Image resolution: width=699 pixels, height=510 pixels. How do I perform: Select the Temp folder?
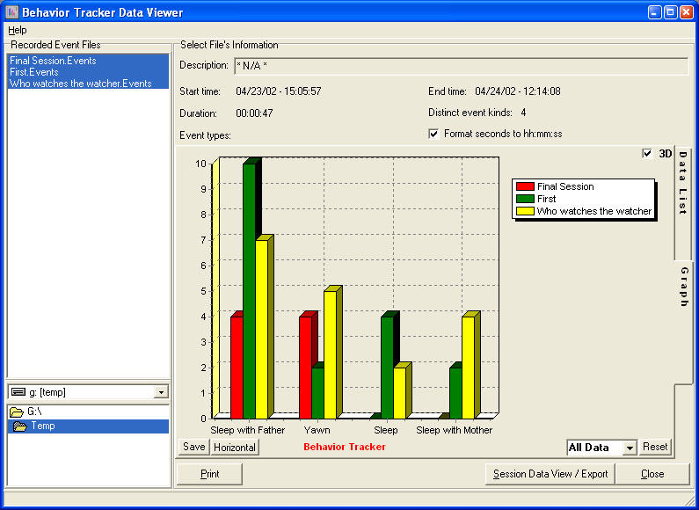coord(88,426)
